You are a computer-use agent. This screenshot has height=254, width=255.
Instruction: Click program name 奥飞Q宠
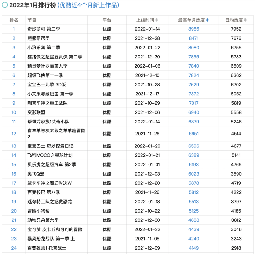pyautogui.click(x=36, y=174)
